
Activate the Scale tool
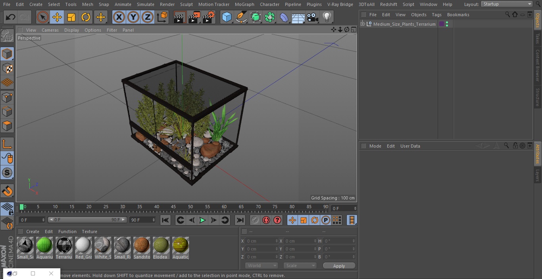pos(71,17)
